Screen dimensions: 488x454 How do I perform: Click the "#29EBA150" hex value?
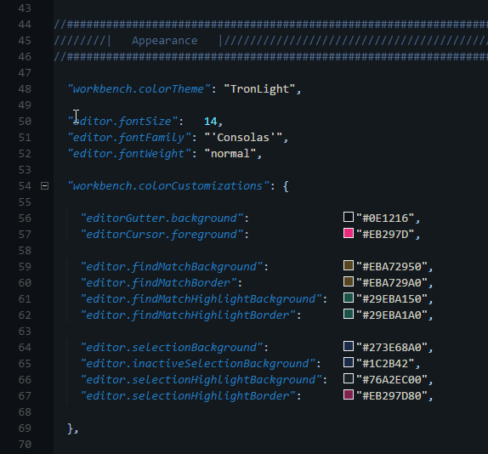pyautogui.click(x=392, y=299)
